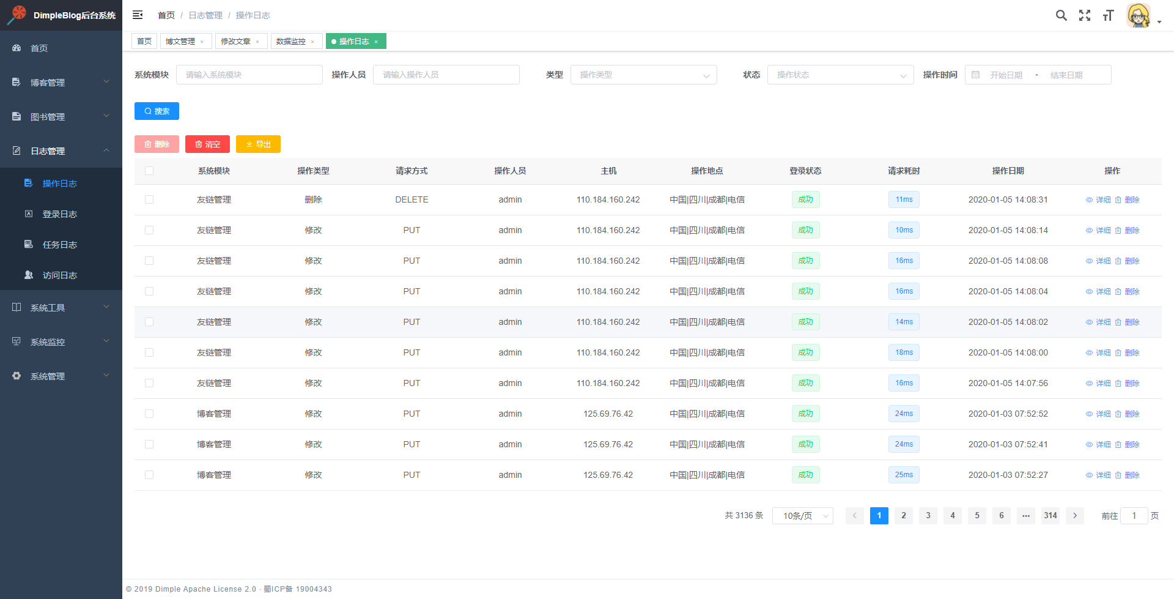Focus the 操作人员 input field
Screen dimensions: 1174x599
[x=446, y=75]
